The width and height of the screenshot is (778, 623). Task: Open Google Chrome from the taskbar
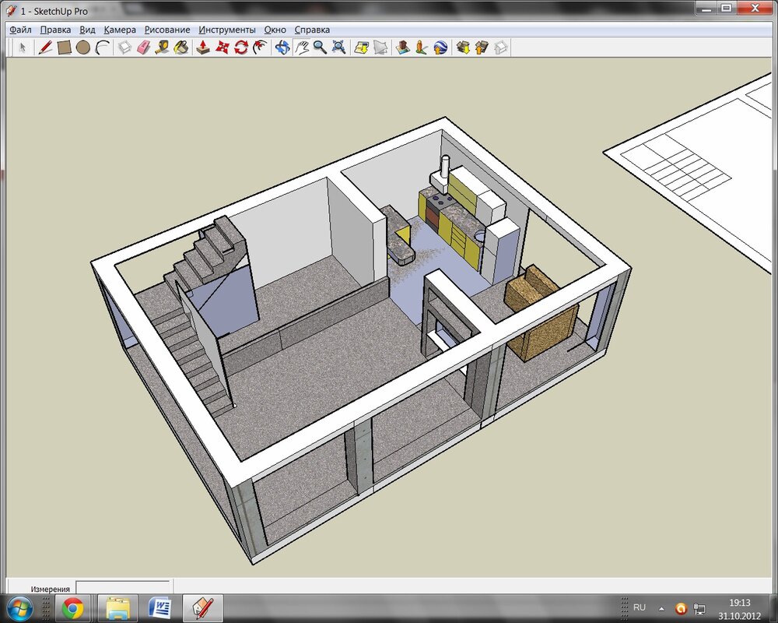[x=73, y=607]
